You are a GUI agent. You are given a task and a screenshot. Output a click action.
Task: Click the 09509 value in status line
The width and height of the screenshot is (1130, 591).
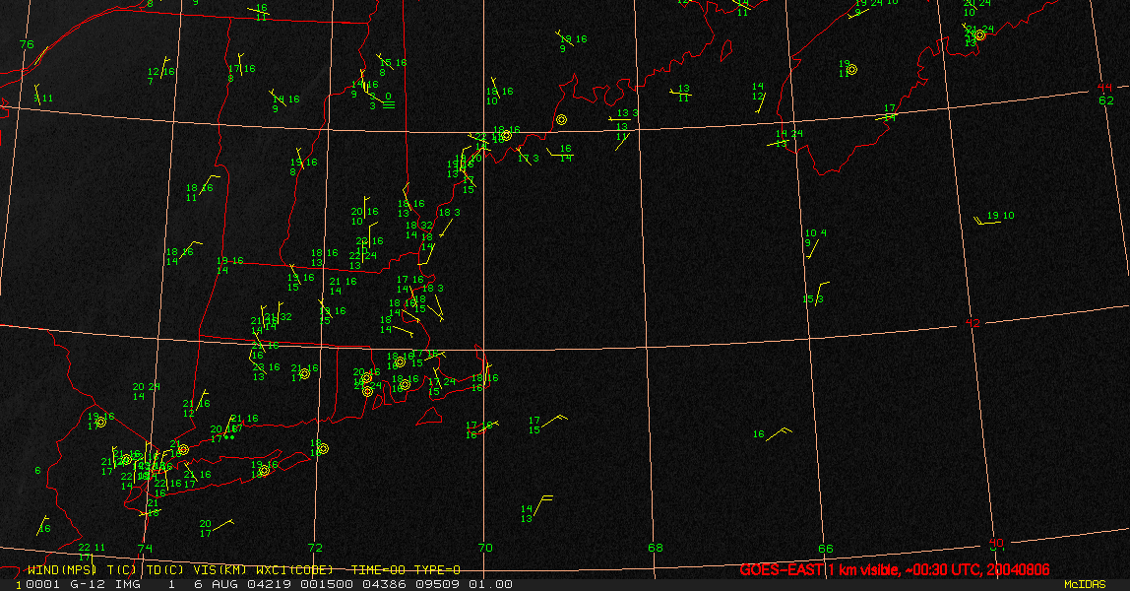[x=437, y=584]
